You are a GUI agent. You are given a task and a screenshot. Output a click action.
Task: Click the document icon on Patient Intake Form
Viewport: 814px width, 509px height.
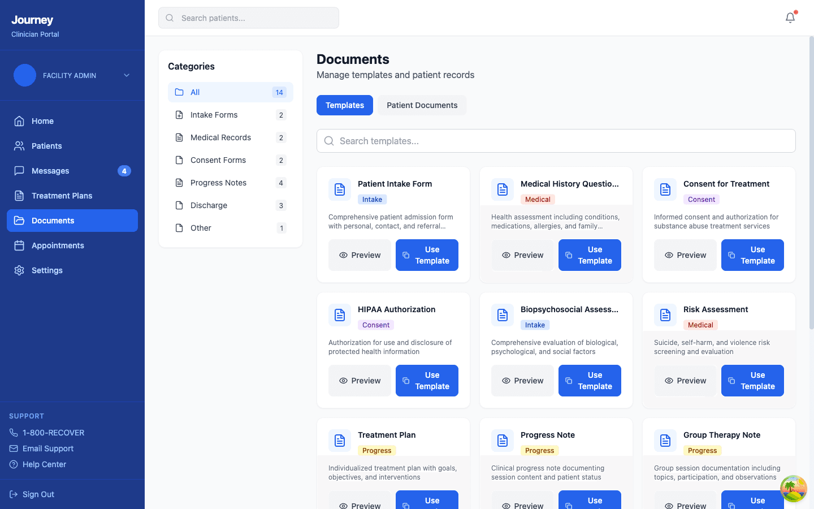(339, 189)
